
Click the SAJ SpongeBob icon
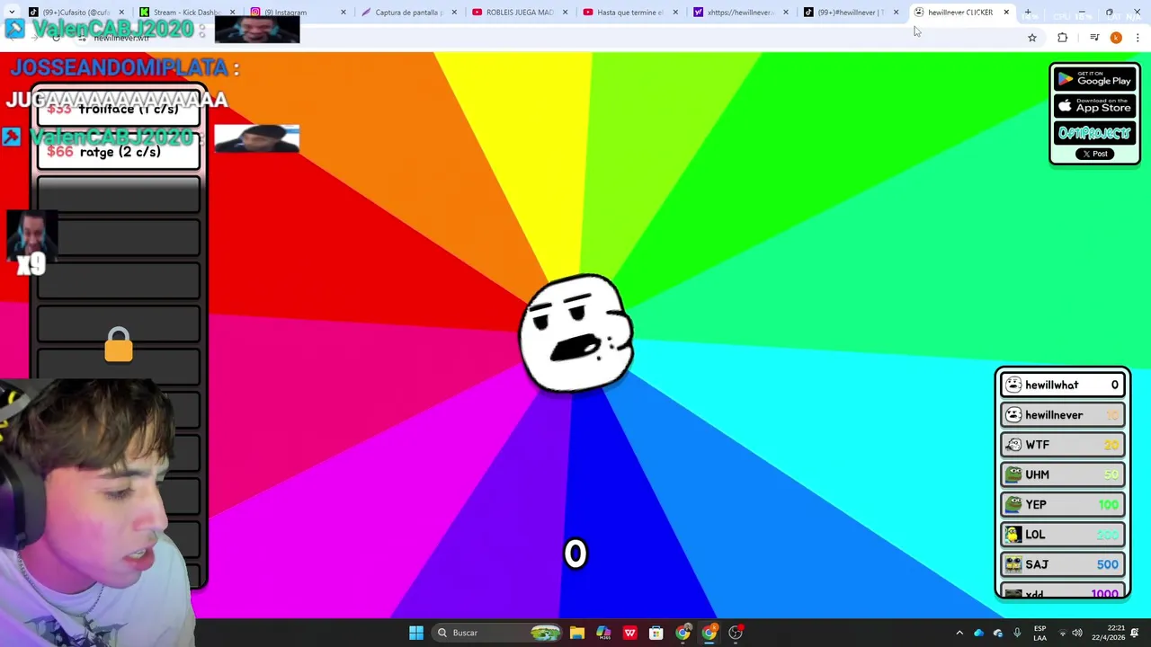click(x=1013, y=564)
